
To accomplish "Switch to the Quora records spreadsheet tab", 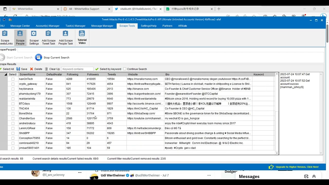I will point(189,9).
